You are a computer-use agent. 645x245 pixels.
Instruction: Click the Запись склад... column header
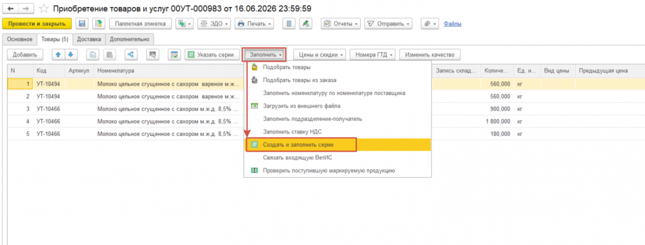point(456,71)
